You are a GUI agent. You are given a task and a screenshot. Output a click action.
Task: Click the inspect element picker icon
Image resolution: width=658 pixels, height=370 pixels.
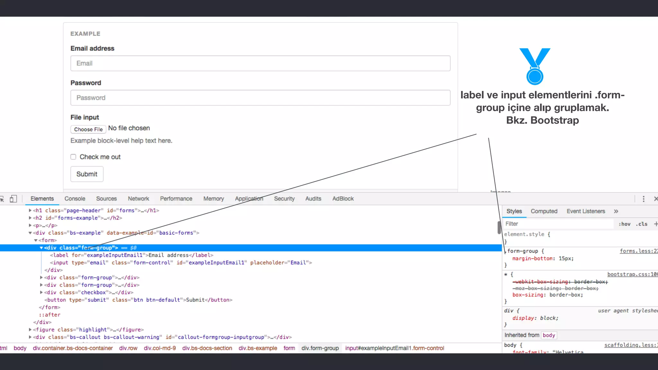point(2,199)
